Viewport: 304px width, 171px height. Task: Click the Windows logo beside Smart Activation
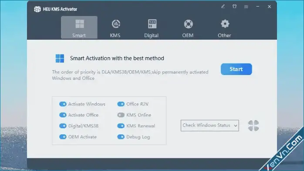60,58
